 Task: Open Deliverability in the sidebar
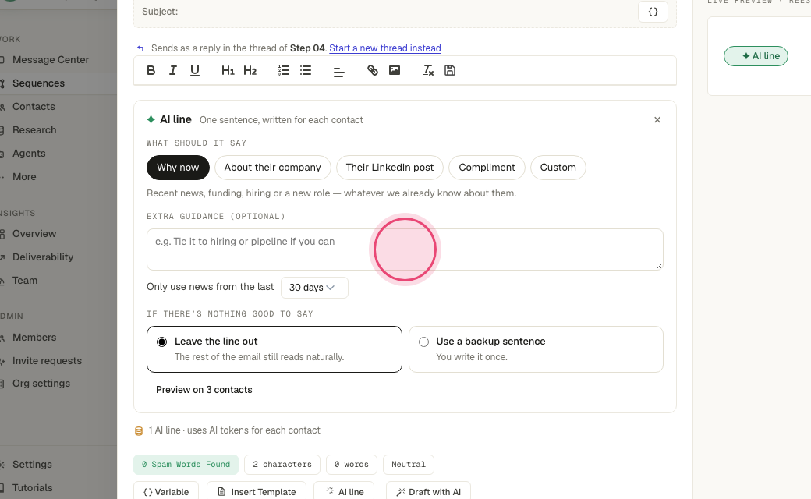[x=43, y=257]
